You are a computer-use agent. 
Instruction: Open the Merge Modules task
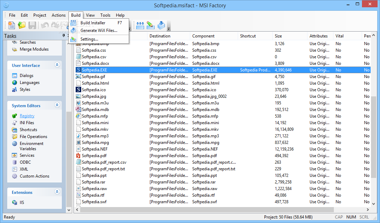pos(34,49)
